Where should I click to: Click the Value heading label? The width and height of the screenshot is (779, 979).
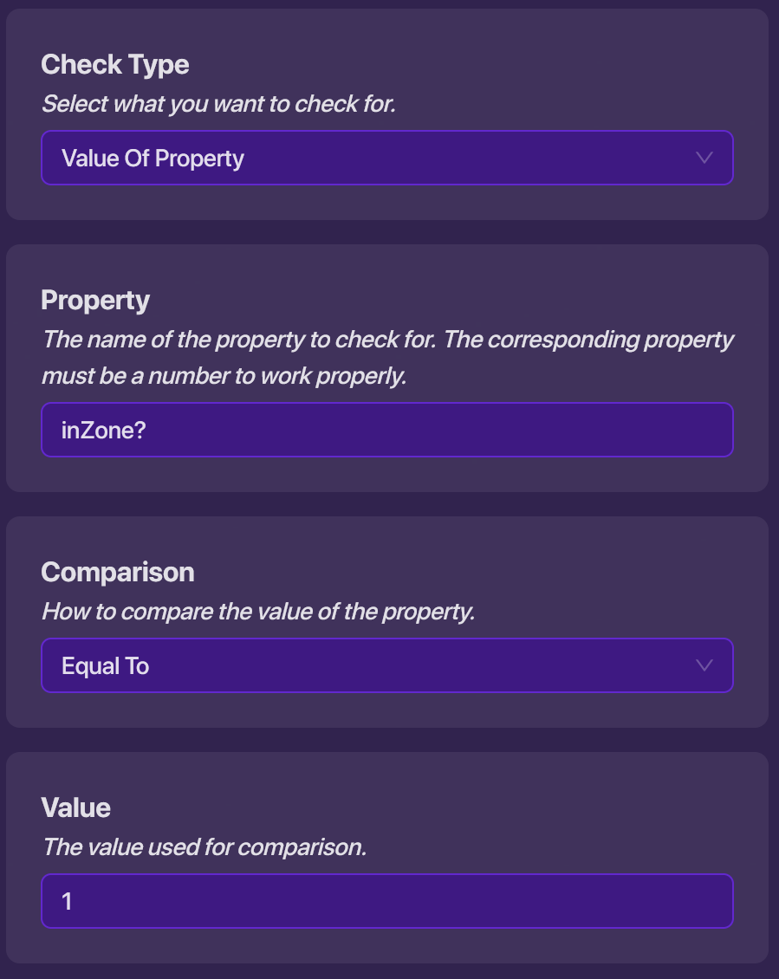76,807
